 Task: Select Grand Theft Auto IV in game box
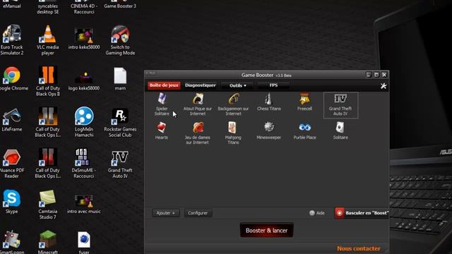pyautogui.click(x=340, y=105)
